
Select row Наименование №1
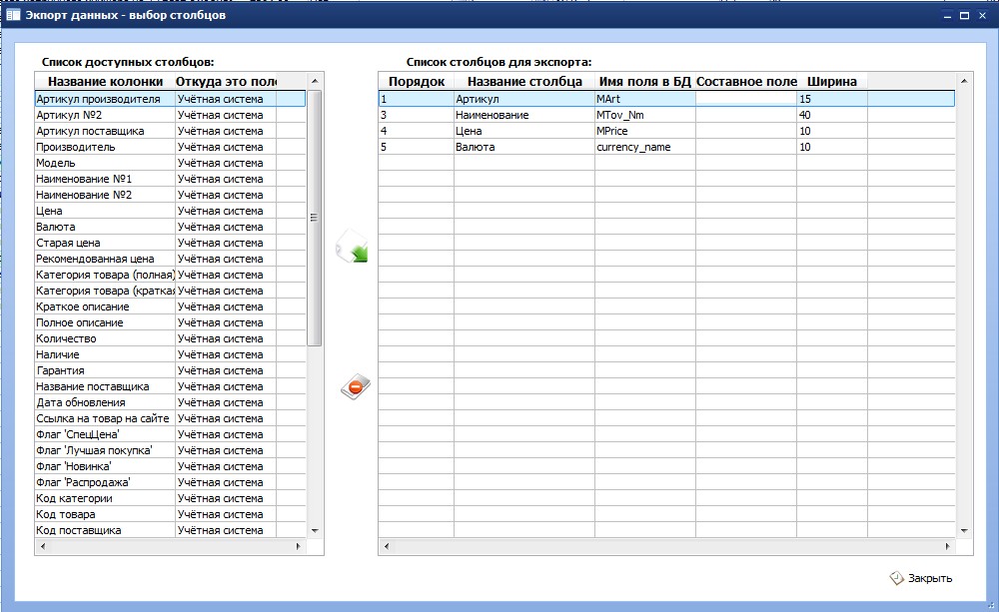coord(170,179)
